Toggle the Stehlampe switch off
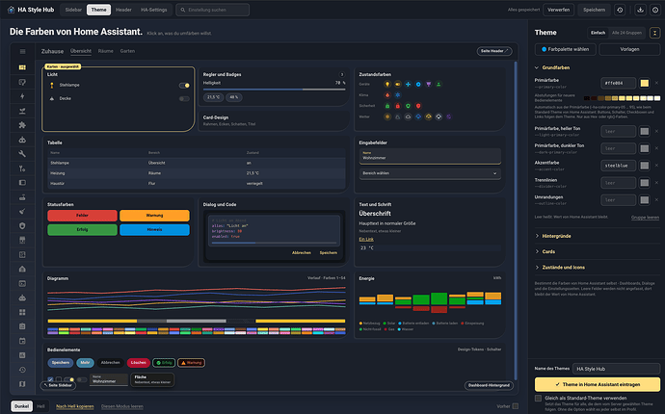Image resolution: width=665 pixels, height=414 pixels. tap(184, 86)
